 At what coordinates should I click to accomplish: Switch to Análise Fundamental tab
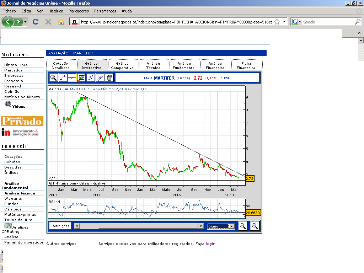pos(184,65)
